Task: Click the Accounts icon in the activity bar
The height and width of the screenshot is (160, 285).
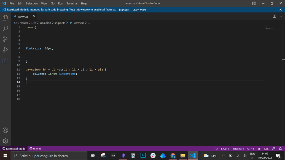Action: (x=5, y=130)
